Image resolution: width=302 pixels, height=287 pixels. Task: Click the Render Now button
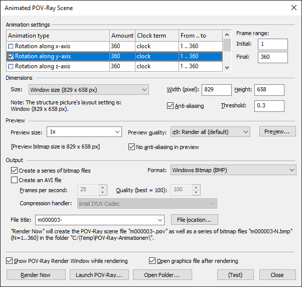[36, 275]
